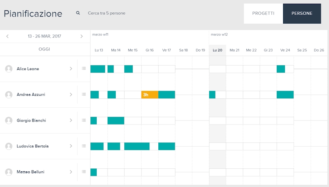329x187 pixels.
Task: Open list menu icon for Matteo Belluni
Action: (x=84, y=172)
